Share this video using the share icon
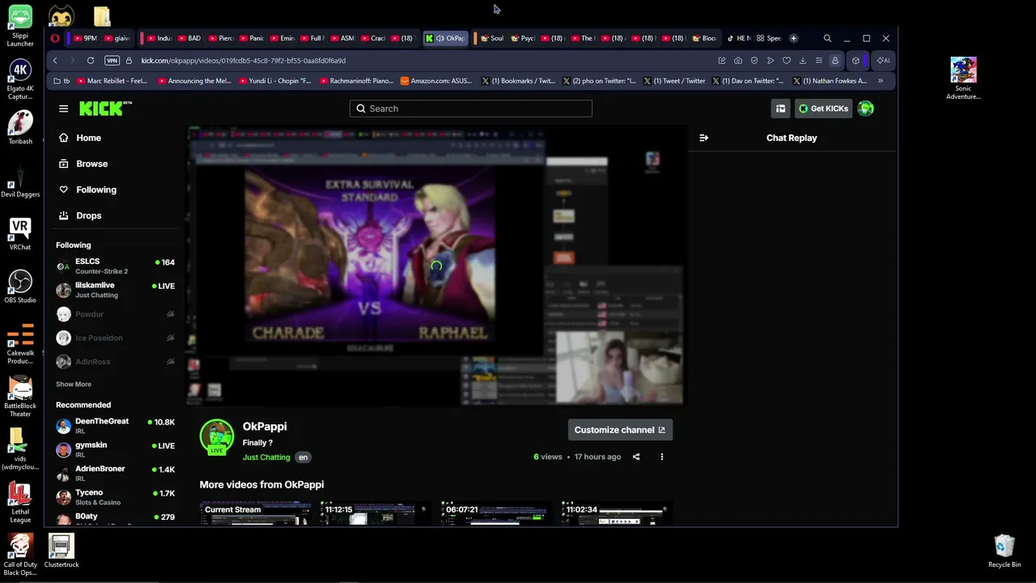The width and height of the screenshot is (1036, 583). point(636,457)
